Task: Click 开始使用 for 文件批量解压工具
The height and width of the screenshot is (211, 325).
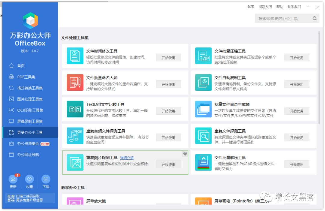Action: [297, 164]
